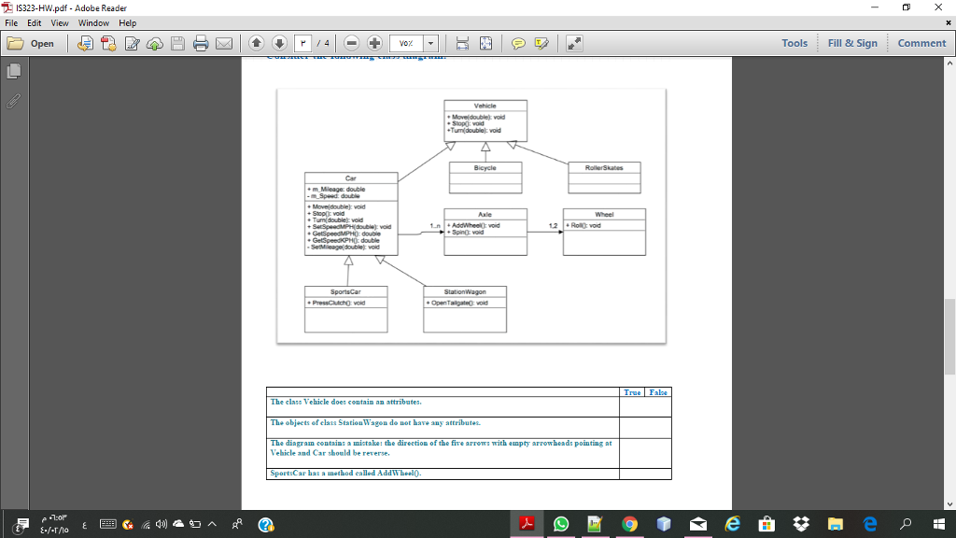Click the Tools pane label

(x=795, y=43)
